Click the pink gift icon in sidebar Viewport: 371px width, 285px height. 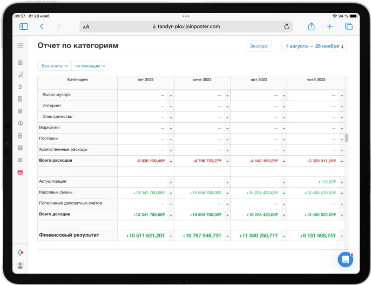point(21,173)
